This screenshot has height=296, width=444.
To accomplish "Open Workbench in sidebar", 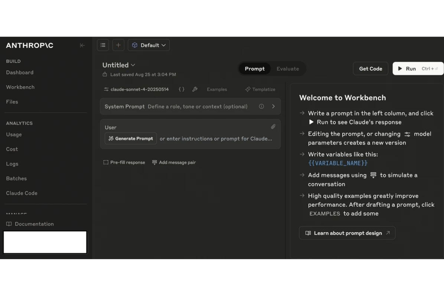I will [x=20, y=87].
